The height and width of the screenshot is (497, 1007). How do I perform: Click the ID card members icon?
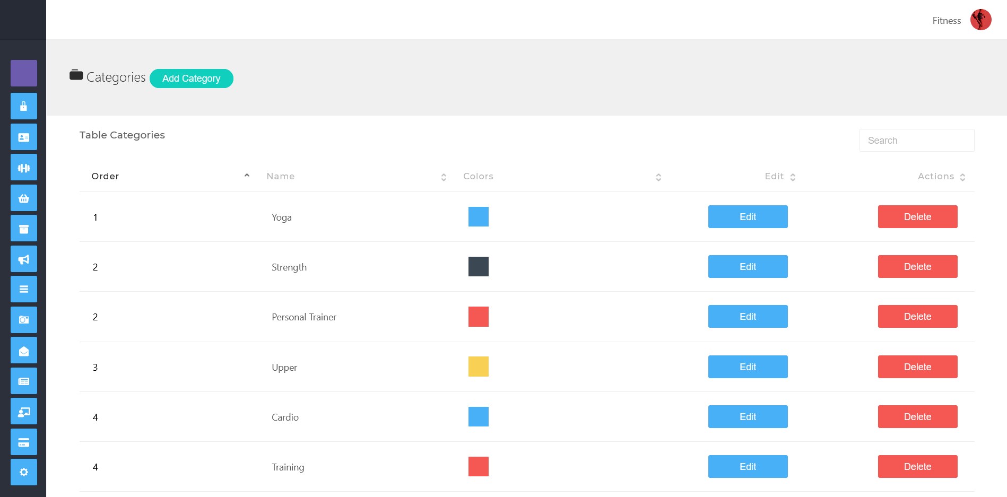click(23, 137)
